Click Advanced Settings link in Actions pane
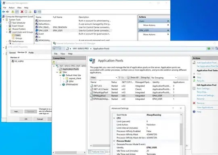The image size is (218, 155). click(x=206, y=96)
